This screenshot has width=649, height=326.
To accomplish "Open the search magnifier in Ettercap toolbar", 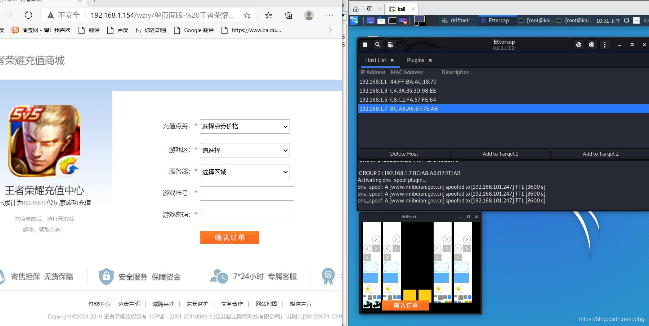I will tap(377, 44).
